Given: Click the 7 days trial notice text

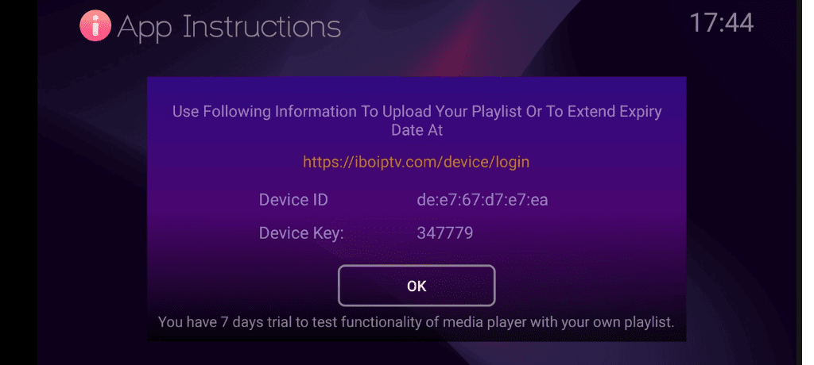Looking at the screenshot, I should (416, 322).
